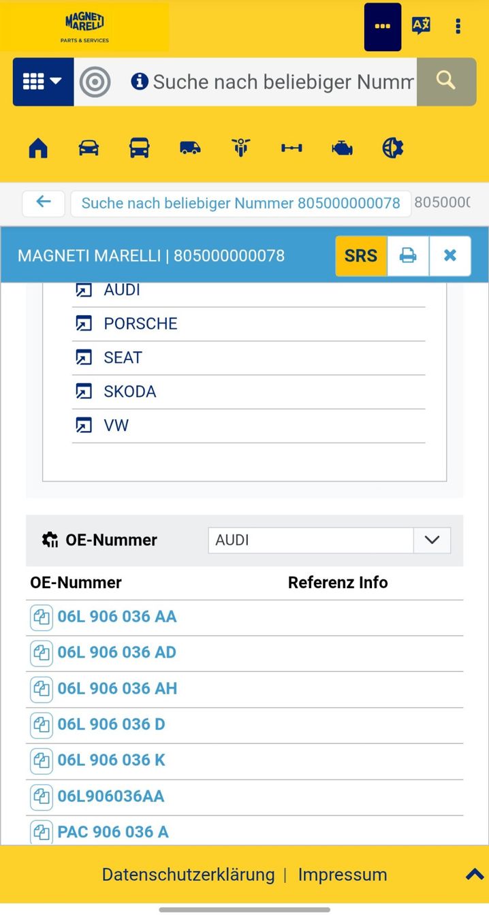Select the light van category icon
The height and width of the screenshot is (919, 489).
click(190, 148)
